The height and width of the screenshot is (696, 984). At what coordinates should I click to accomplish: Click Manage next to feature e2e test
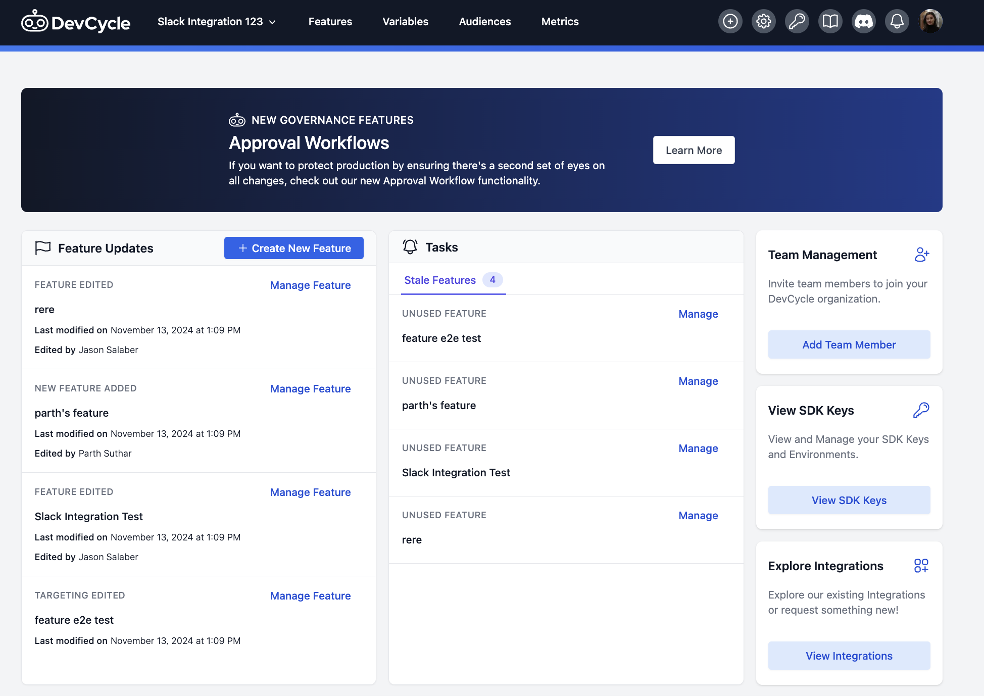pos(698,314)
